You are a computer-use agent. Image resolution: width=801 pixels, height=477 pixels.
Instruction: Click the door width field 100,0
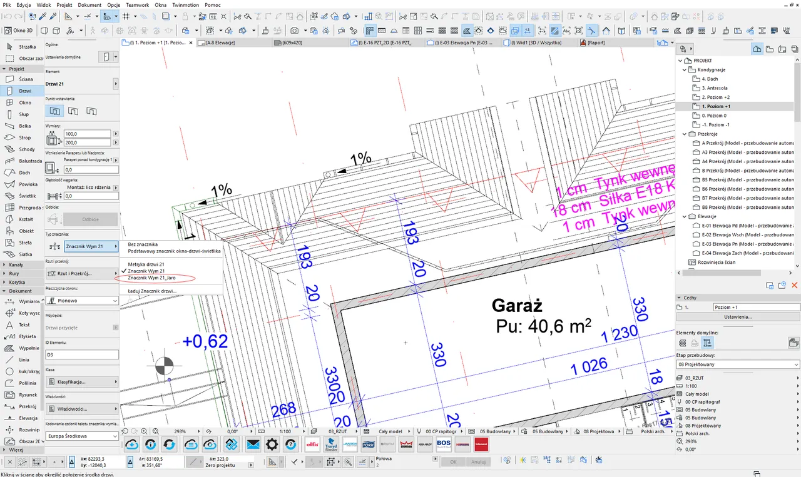[87, 134]
